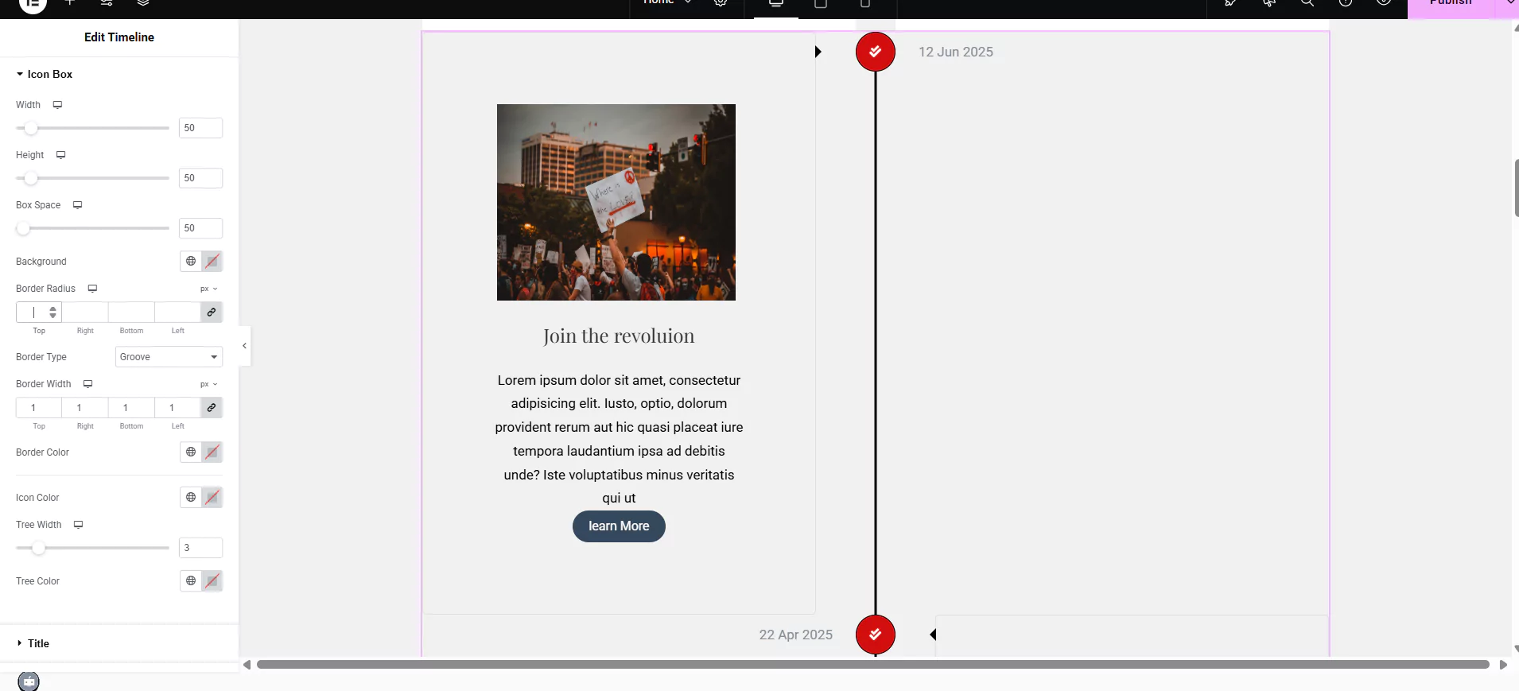This screenshot has width=1519, height=691.
Task: Switch to desktop responsive view
Action: (776, 4)
